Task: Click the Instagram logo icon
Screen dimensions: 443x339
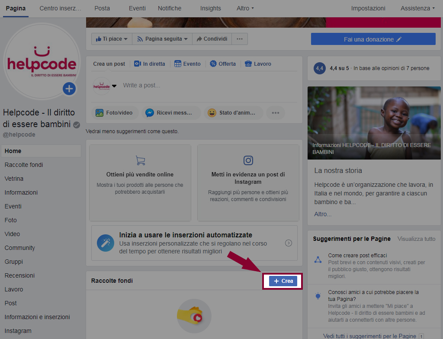Action: (248, 160)
